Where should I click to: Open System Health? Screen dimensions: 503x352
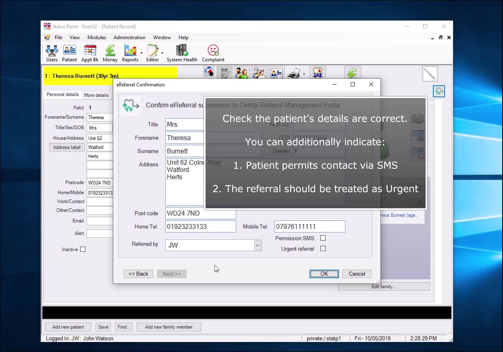click(182, 53)
